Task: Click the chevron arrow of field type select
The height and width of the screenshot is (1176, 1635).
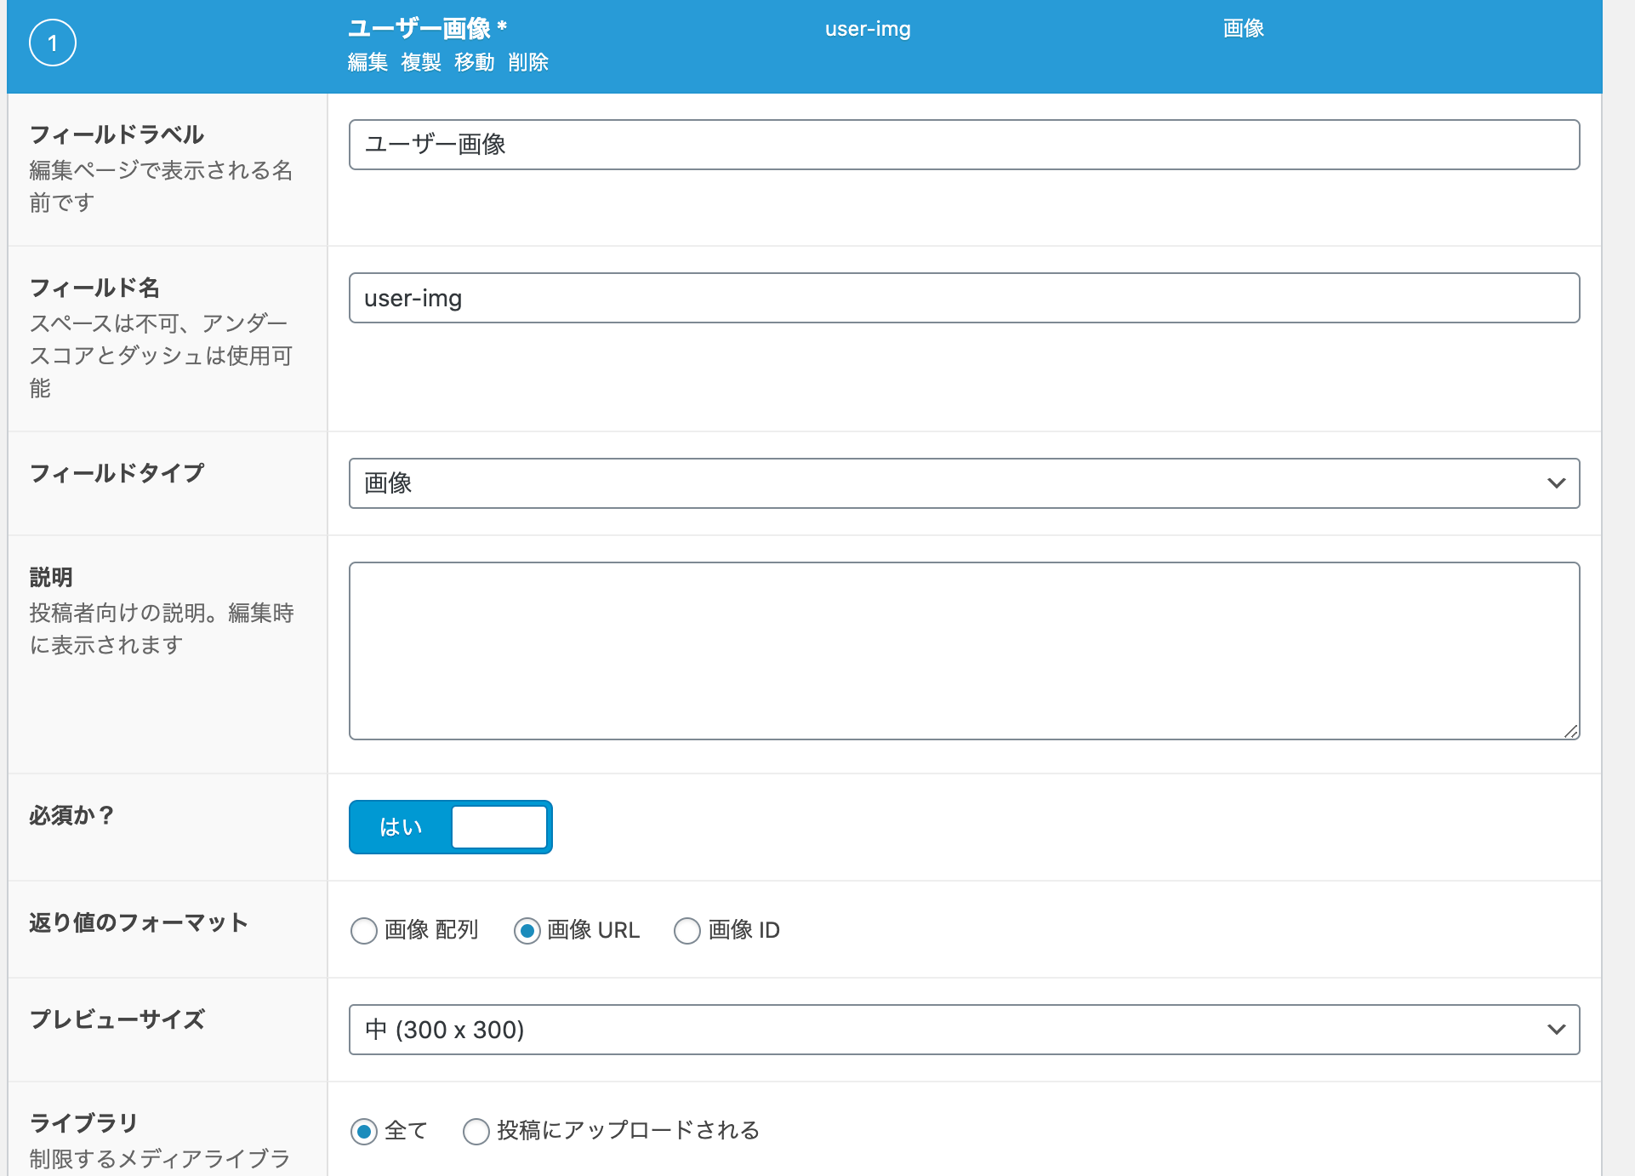Action: tap(1557, 483)
